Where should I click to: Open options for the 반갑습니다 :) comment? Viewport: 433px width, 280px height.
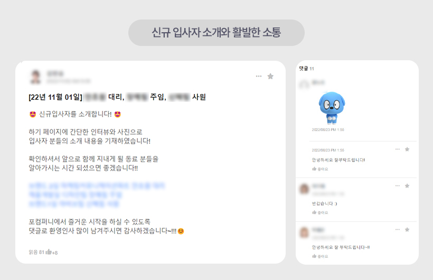coord(398,186)
